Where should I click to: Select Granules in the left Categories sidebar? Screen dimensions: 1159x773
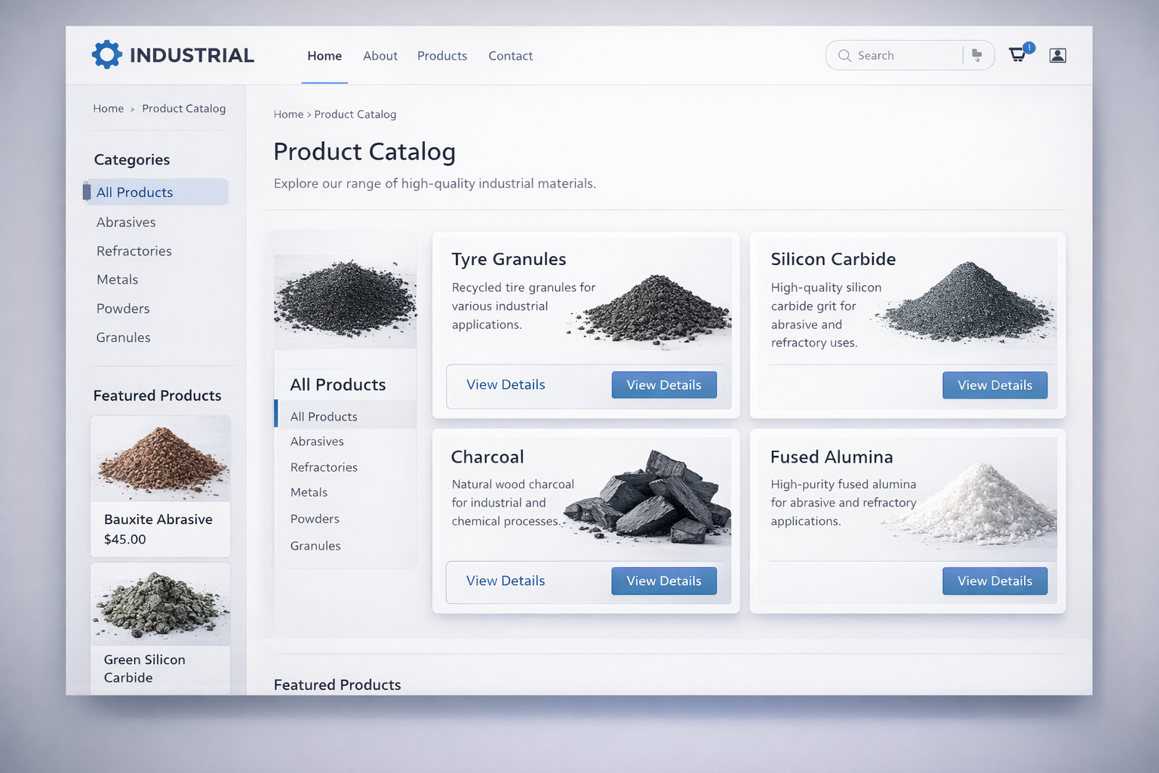(123, 337)
